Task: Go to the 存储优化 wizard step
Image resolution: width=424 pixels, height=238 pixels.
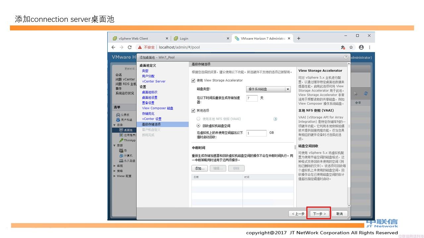Action: 148,113
